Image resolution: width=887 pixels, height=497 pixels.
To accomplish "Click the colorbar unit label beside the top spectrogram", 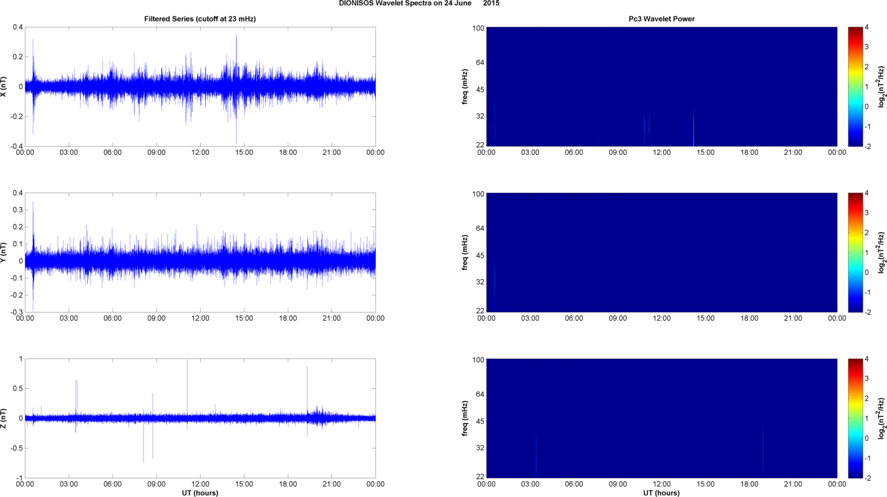I will [x=882, y=87].
